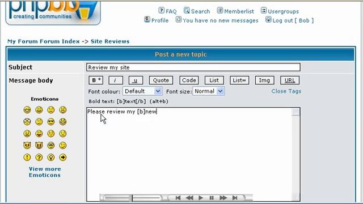Click the Usergroups icon
363x204 pixels.
263,10
